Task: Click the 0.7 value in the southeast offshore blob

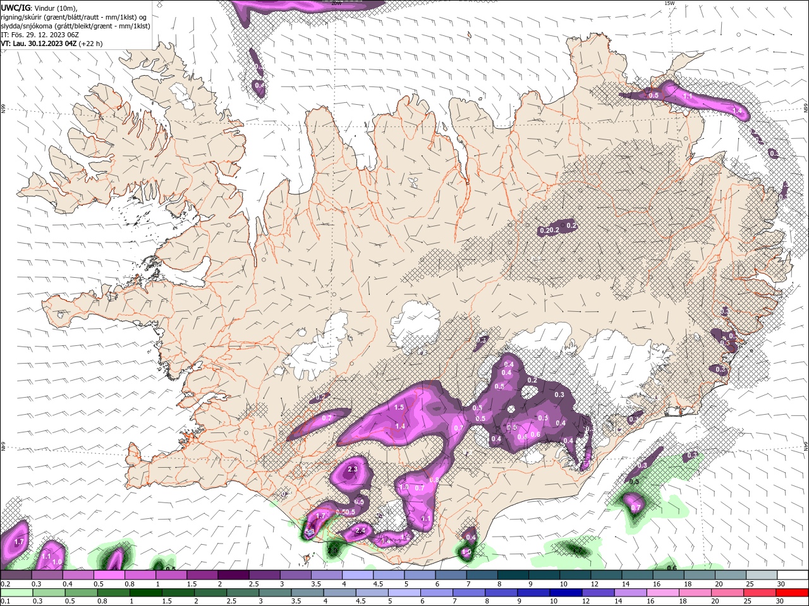Action: 636,508
